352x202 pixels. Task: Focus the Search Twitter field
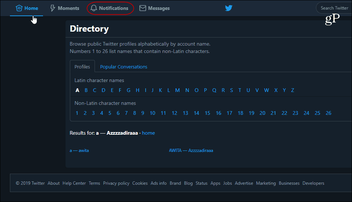point(334,8)
